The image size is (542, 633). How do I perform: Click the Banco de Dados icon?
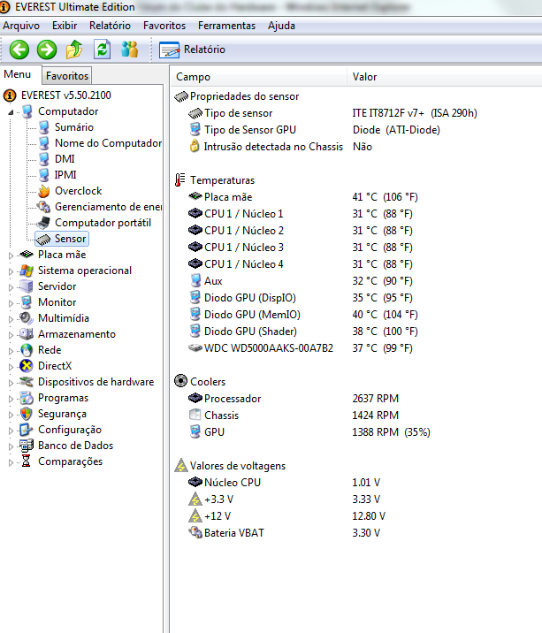pos(27,446)
